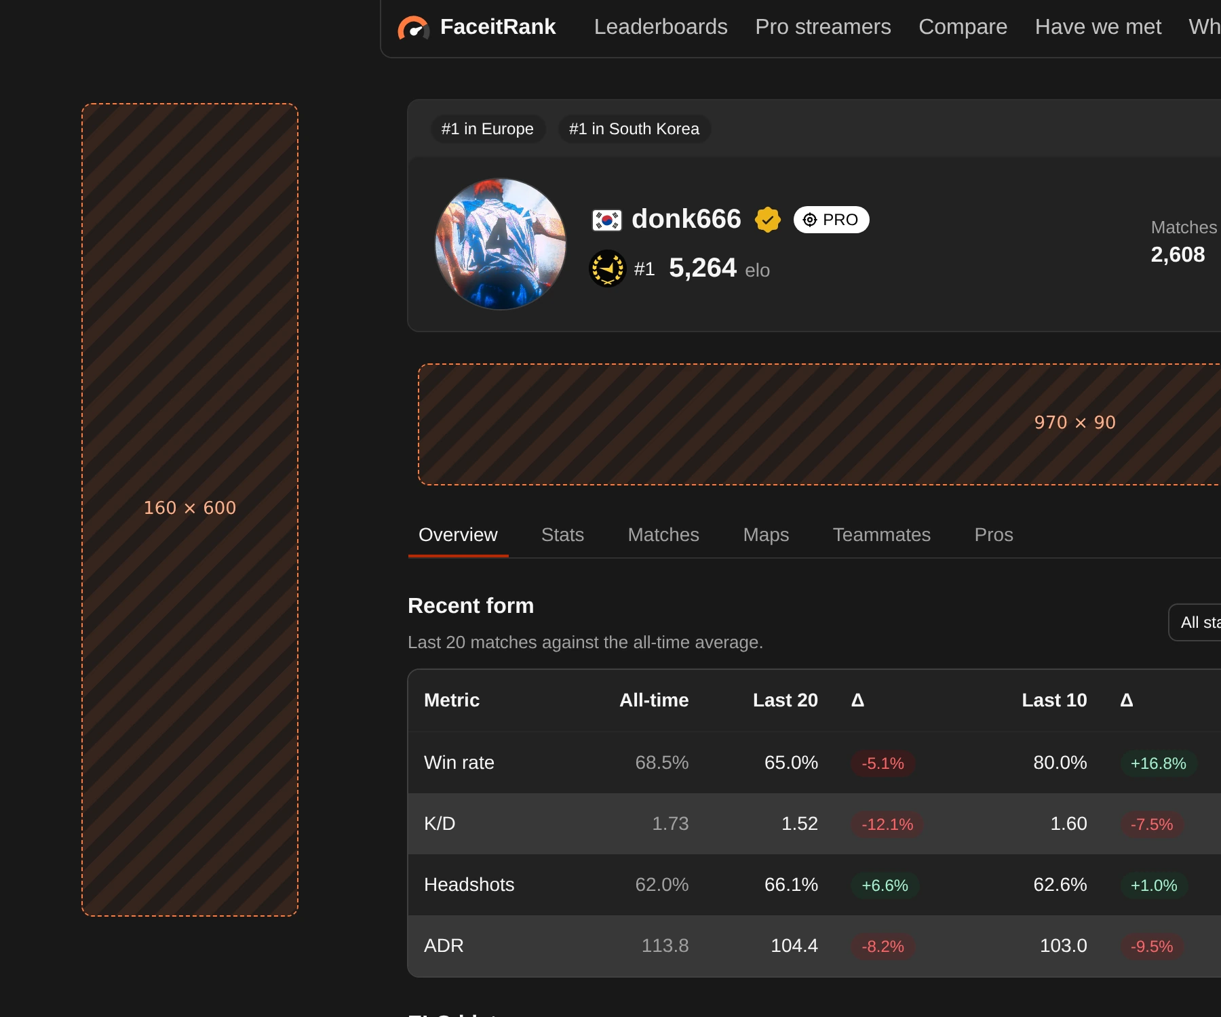Click the 970 × 90 banner placeholder
Viewport: 1221px width, 1017px height.
(819, 424)
